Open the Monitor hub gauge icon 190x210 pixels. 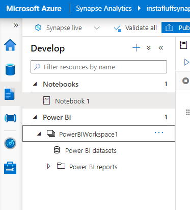pyautogui.click(x=10, y=143)
